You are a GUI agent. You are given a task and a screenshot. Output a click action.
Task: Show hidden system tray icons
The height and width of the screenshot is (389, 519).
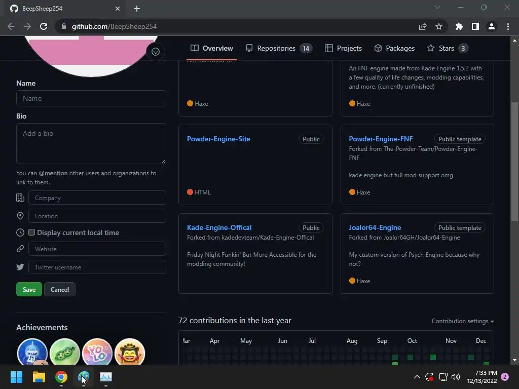(417, 377)
